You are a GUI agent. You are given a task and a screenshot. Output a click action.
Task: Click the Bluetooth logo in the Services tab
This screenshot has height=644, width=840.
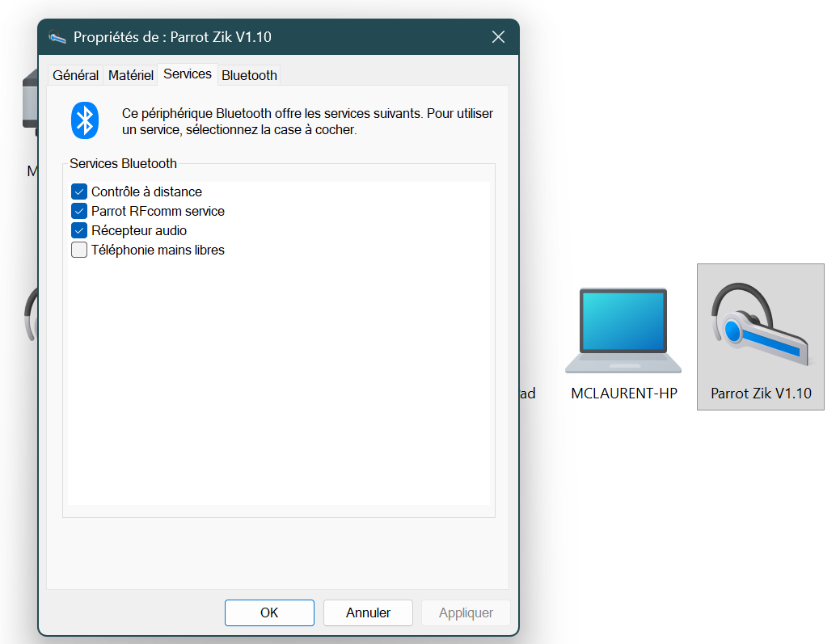(x=85, y=120)
